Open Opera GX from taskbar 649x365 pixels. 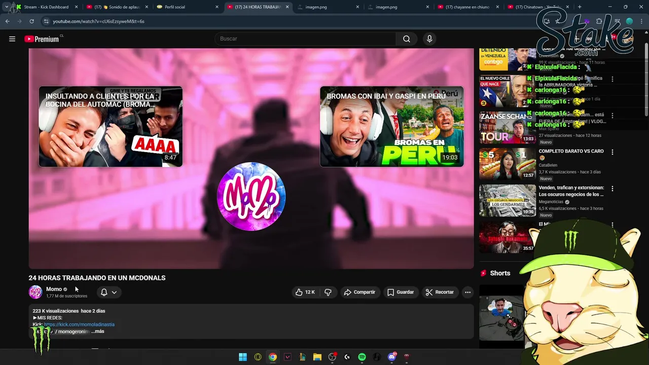(x=258, y=357)
